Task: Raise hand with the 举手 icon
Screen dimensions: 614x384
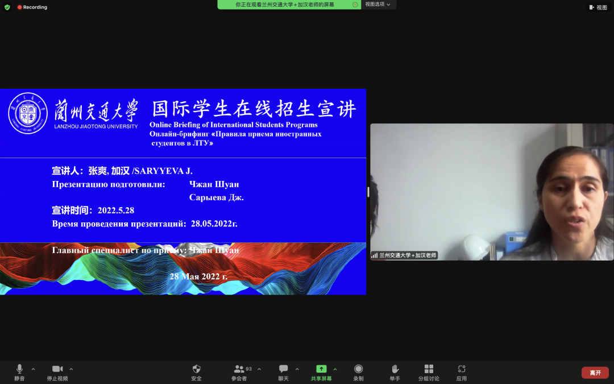Action: pyautogui.click(x=395, y=369)
